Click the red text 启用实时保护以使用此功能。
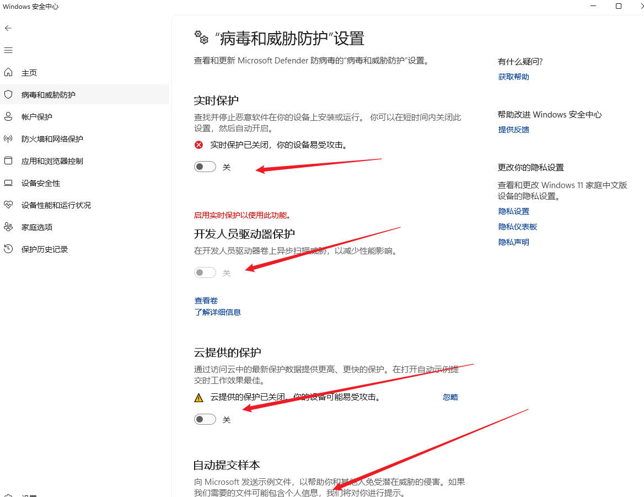 click(243, 215)
